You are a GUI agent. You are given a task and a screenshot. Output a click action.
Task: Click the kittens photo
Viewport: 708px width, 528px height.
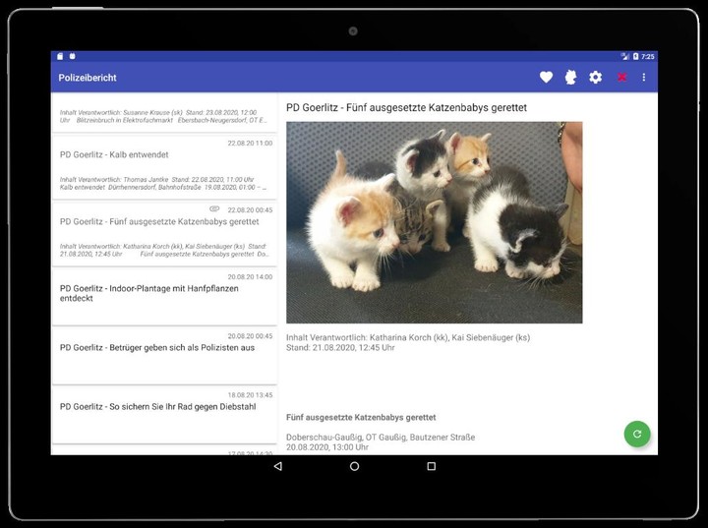click(x=434, y=222)
